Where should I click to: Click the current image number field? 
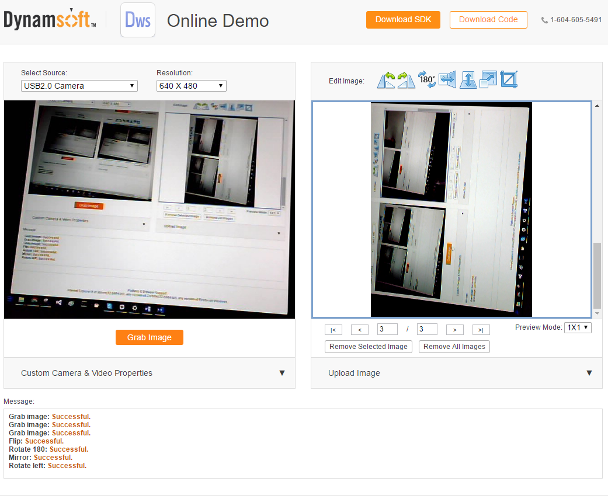[x=387, y=329]
